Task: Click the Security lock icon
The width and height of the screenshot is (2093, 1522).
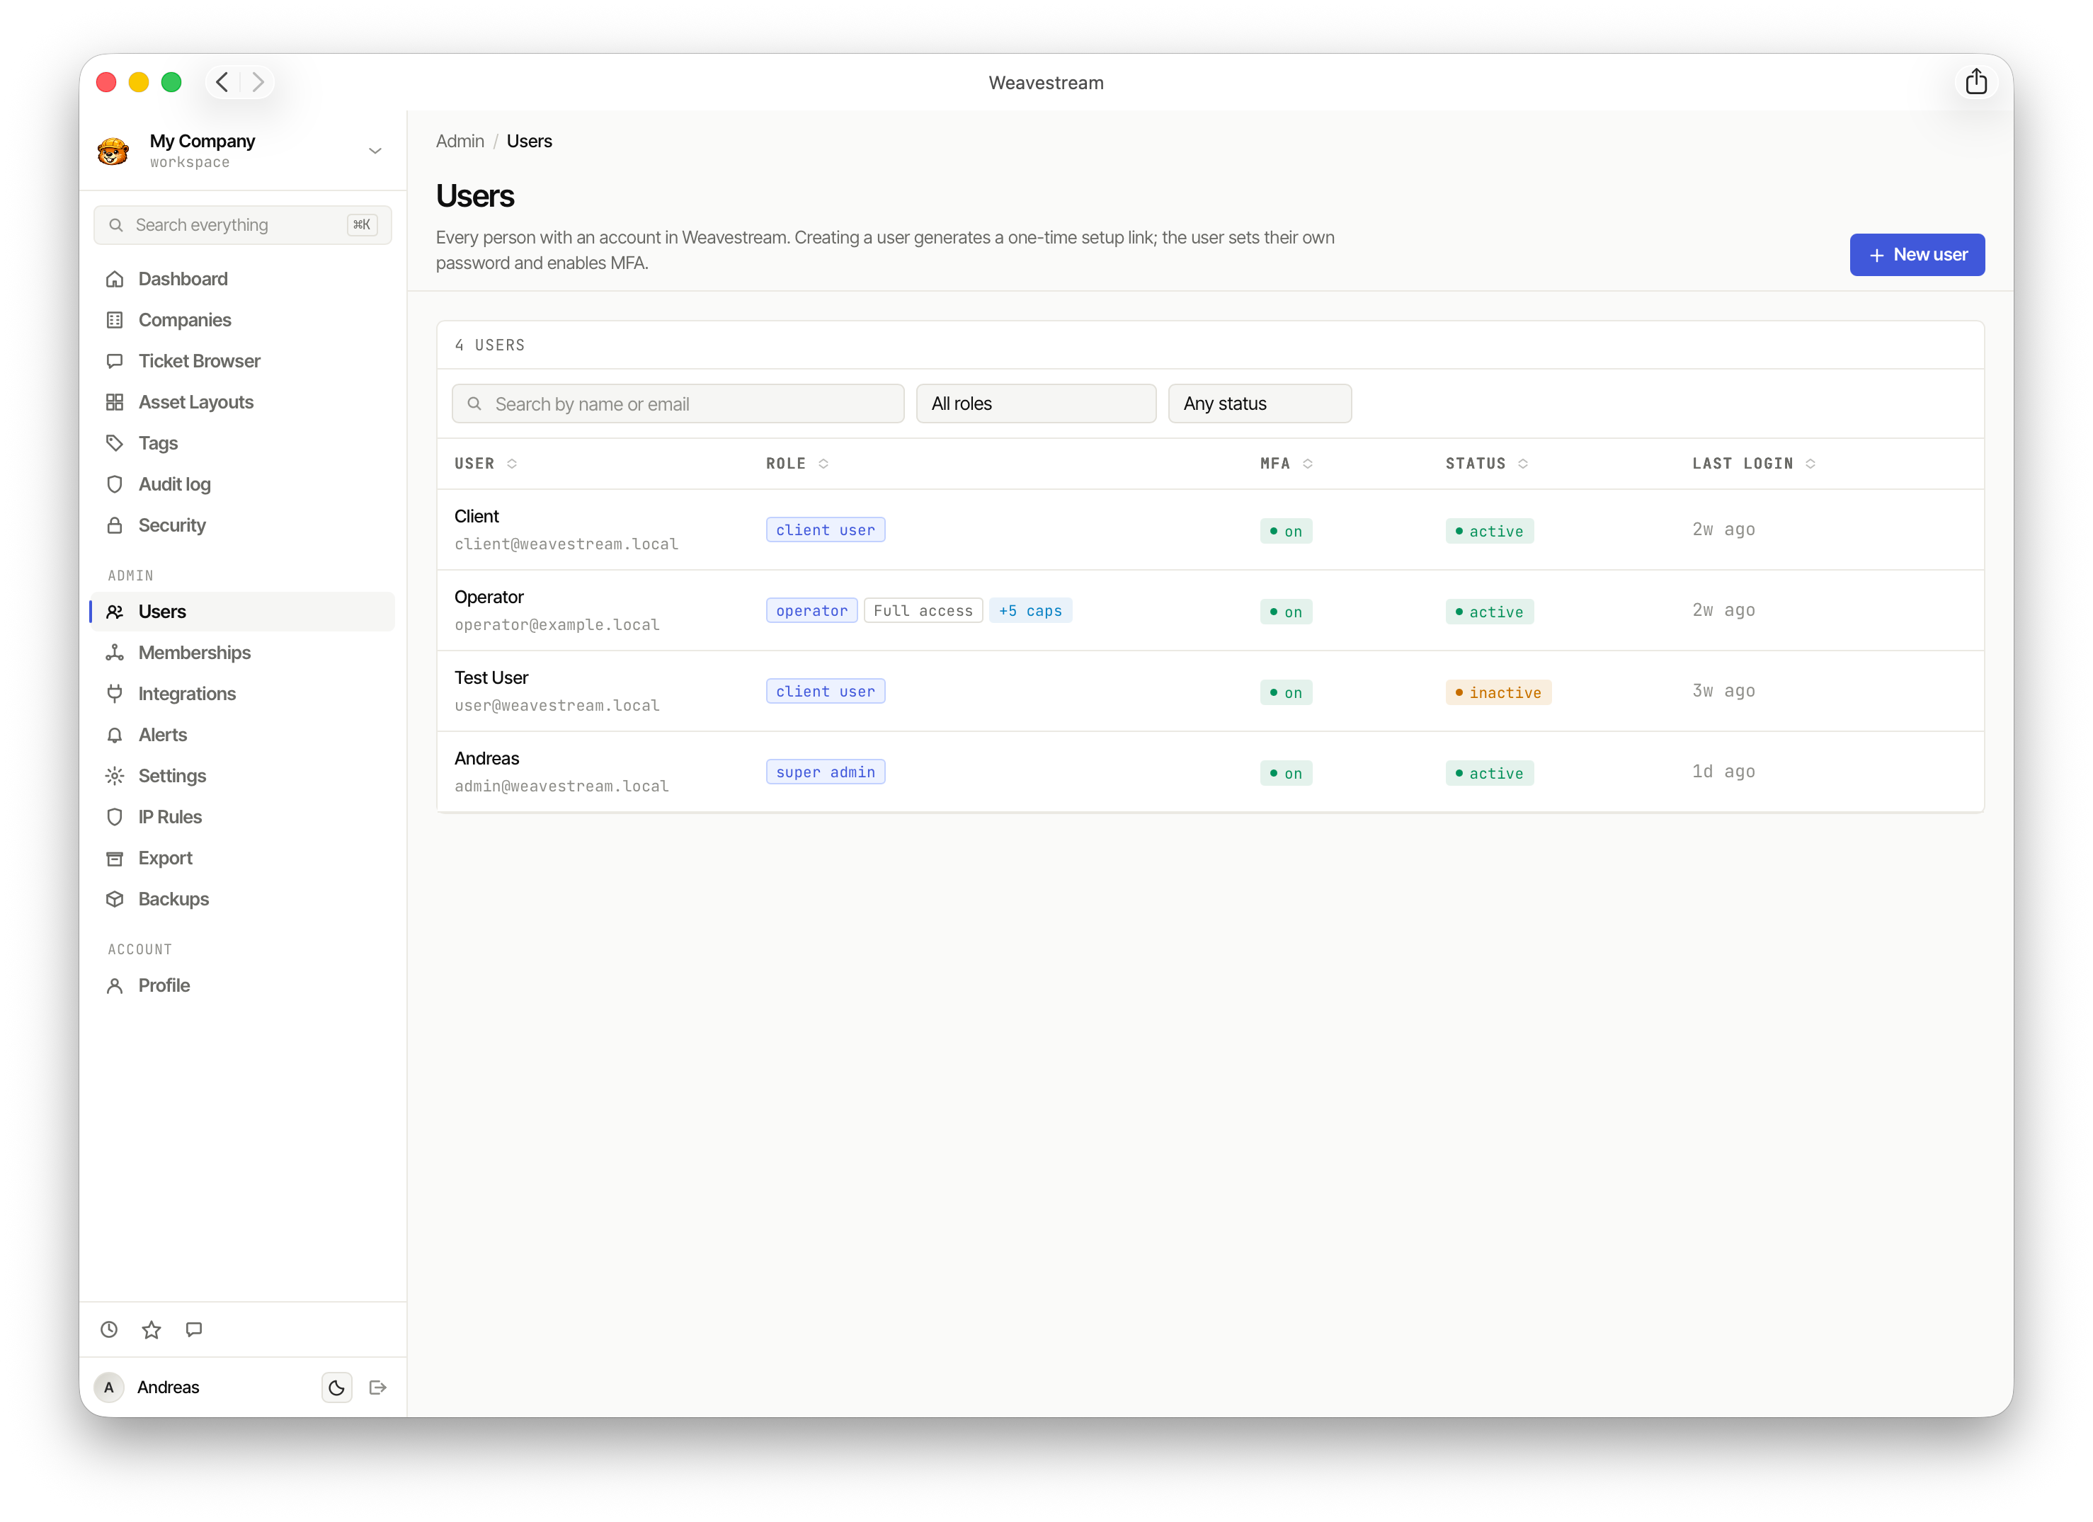Action: point(115,525)
